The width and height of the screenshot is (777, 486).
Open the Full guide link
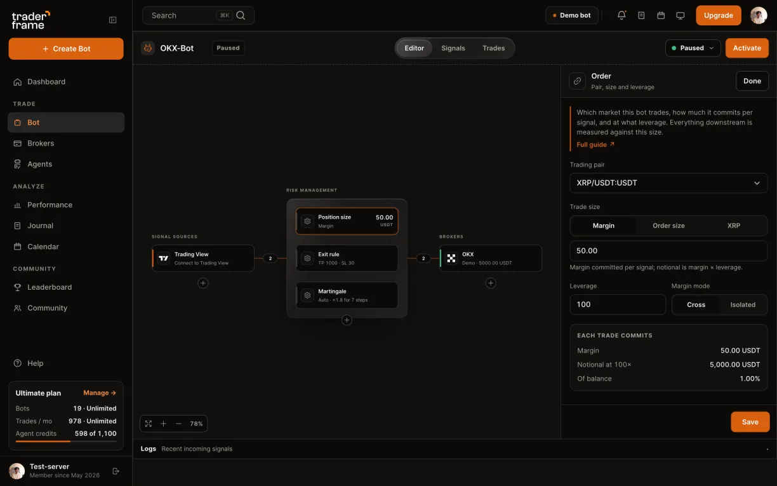click(595, 145)
